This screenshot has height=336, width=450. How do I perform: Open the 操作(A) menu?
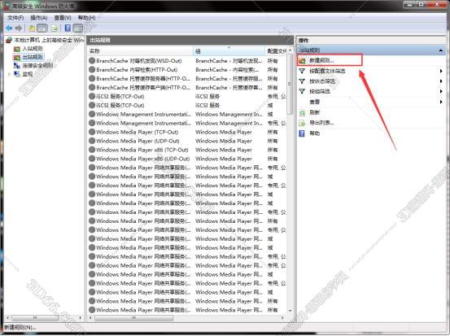(39, 18)
